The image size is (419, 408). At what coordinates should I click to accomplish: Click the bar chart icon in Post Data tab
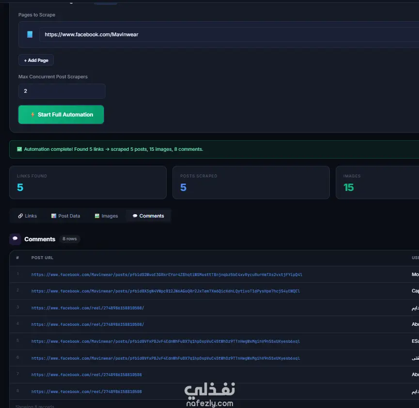click(x=54, y=216)
